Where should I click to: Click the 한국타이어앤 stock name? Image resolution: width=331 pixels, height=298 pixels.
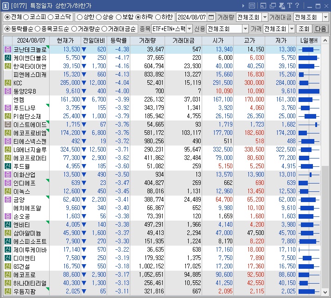point(30,66)
